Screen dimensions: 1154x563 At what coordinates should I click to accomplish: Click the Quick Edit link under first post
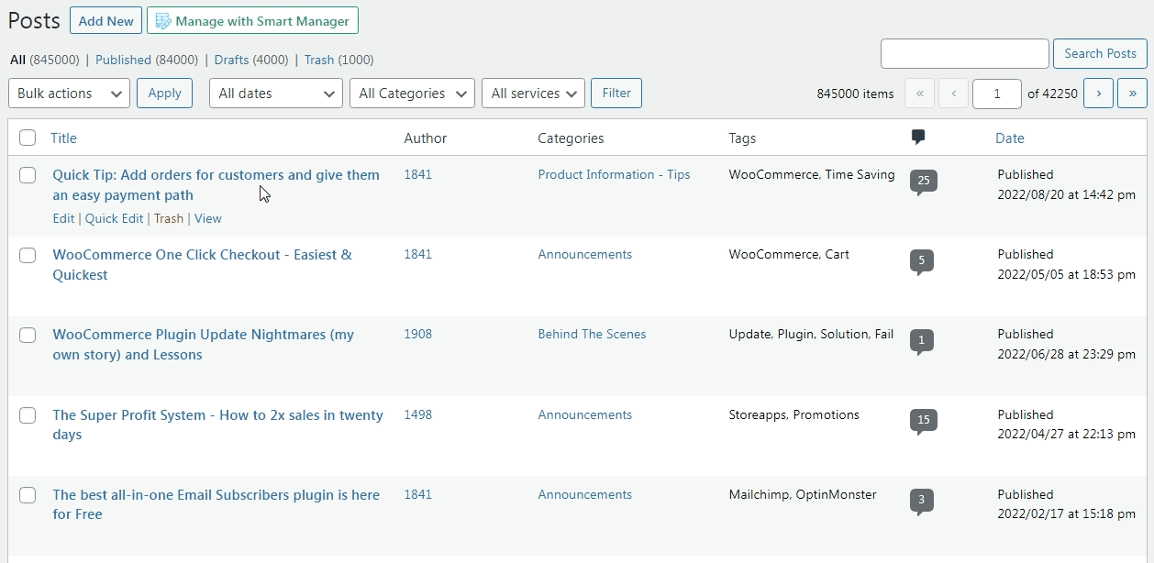(114, 218)
